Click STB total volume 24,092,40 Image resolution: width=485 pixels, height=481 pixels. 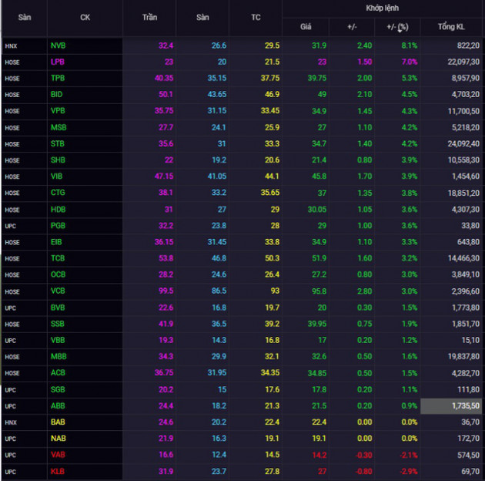pos(463,143)
